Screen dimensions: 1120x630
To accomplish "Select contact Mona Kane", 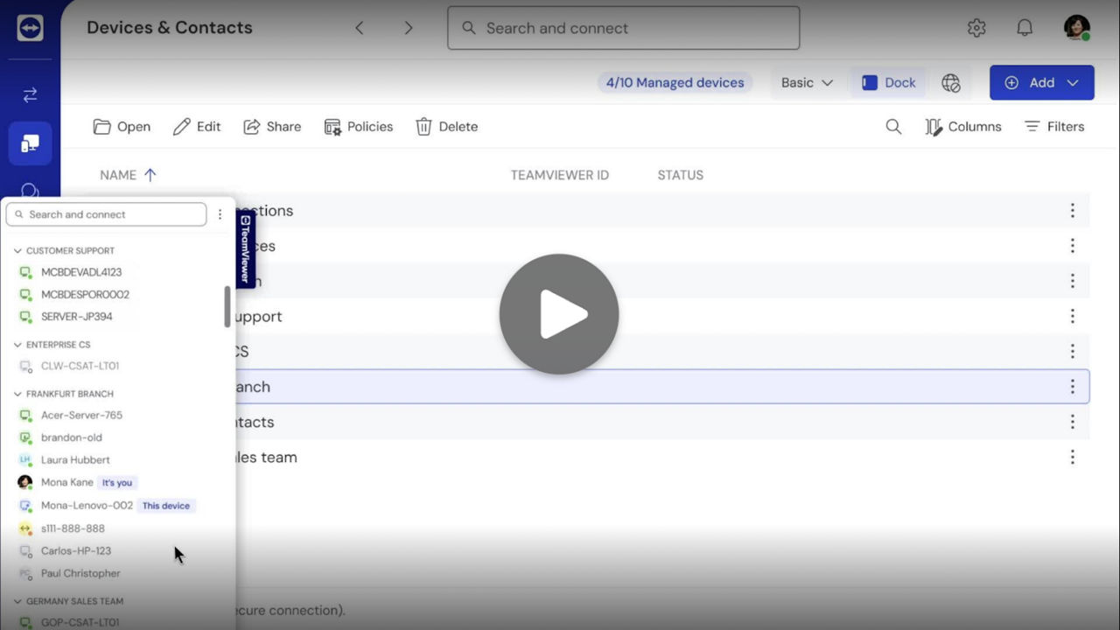I will tap(66, 482).
